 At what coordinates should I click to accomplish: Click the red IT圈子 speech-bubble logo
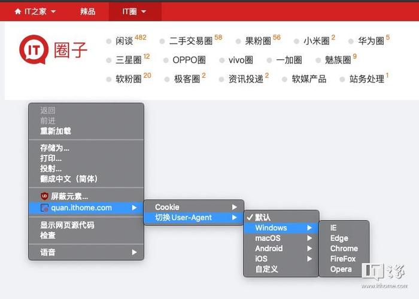pos(34,50)
